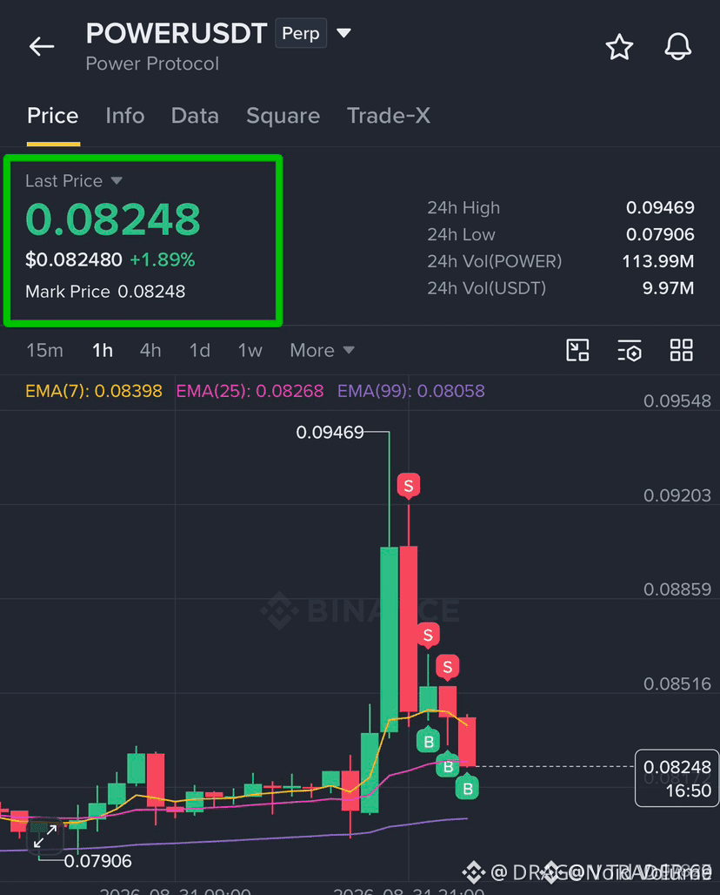Open the picture-in-picture chart icon
720x895 pixels.
tap(577, 350)
